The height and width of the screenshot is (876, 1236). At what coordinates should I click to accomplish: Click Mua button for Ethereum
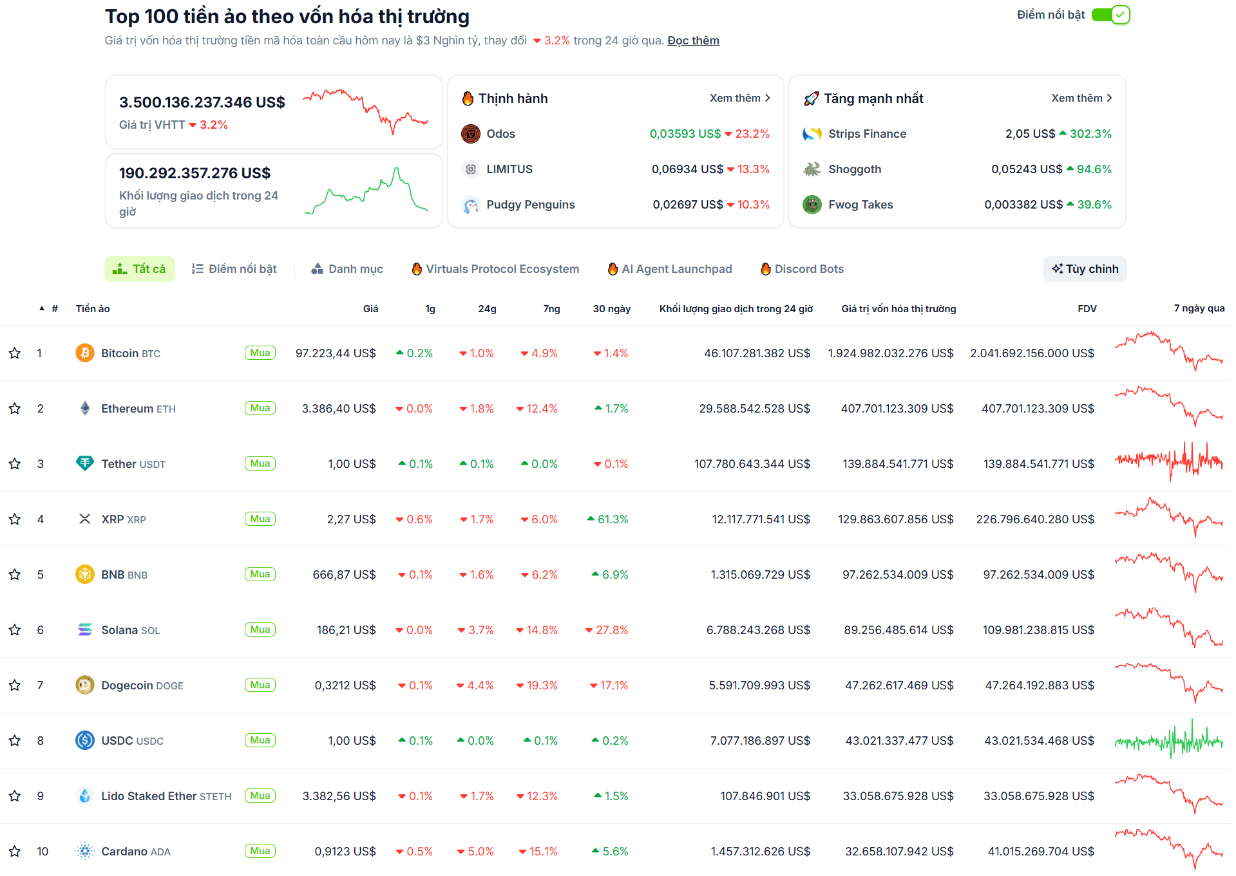[x=260, y=408]
